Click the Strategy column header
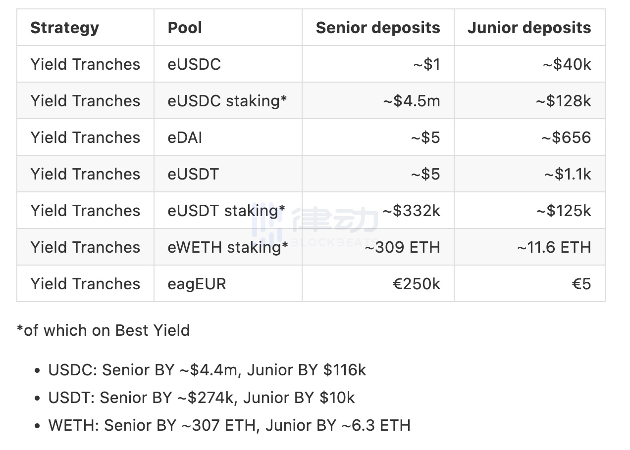Screen dimensions: 630x450 pos(64,28)
